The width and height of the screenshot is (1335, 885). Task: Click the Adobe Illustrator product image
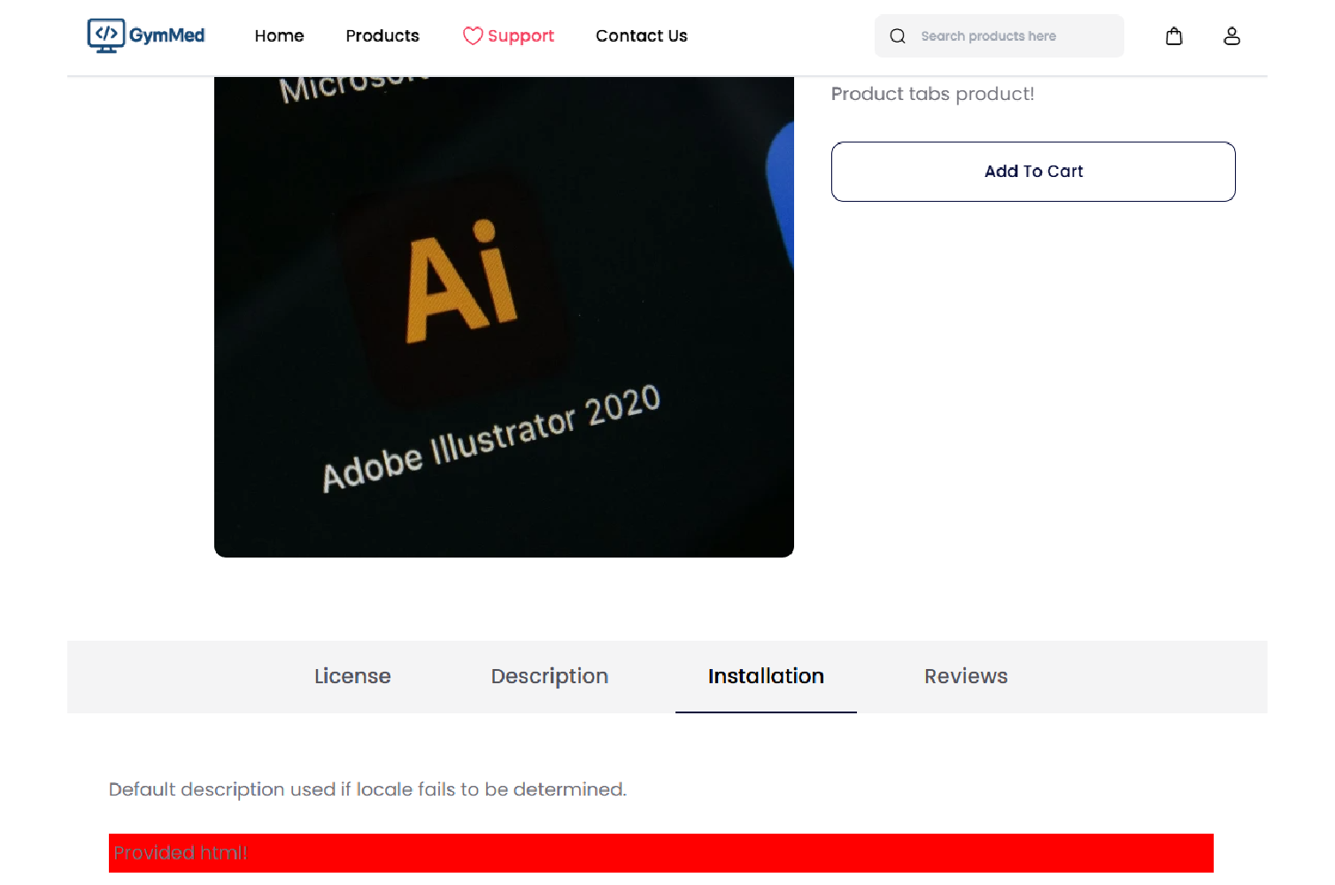(x=504, y=317)
